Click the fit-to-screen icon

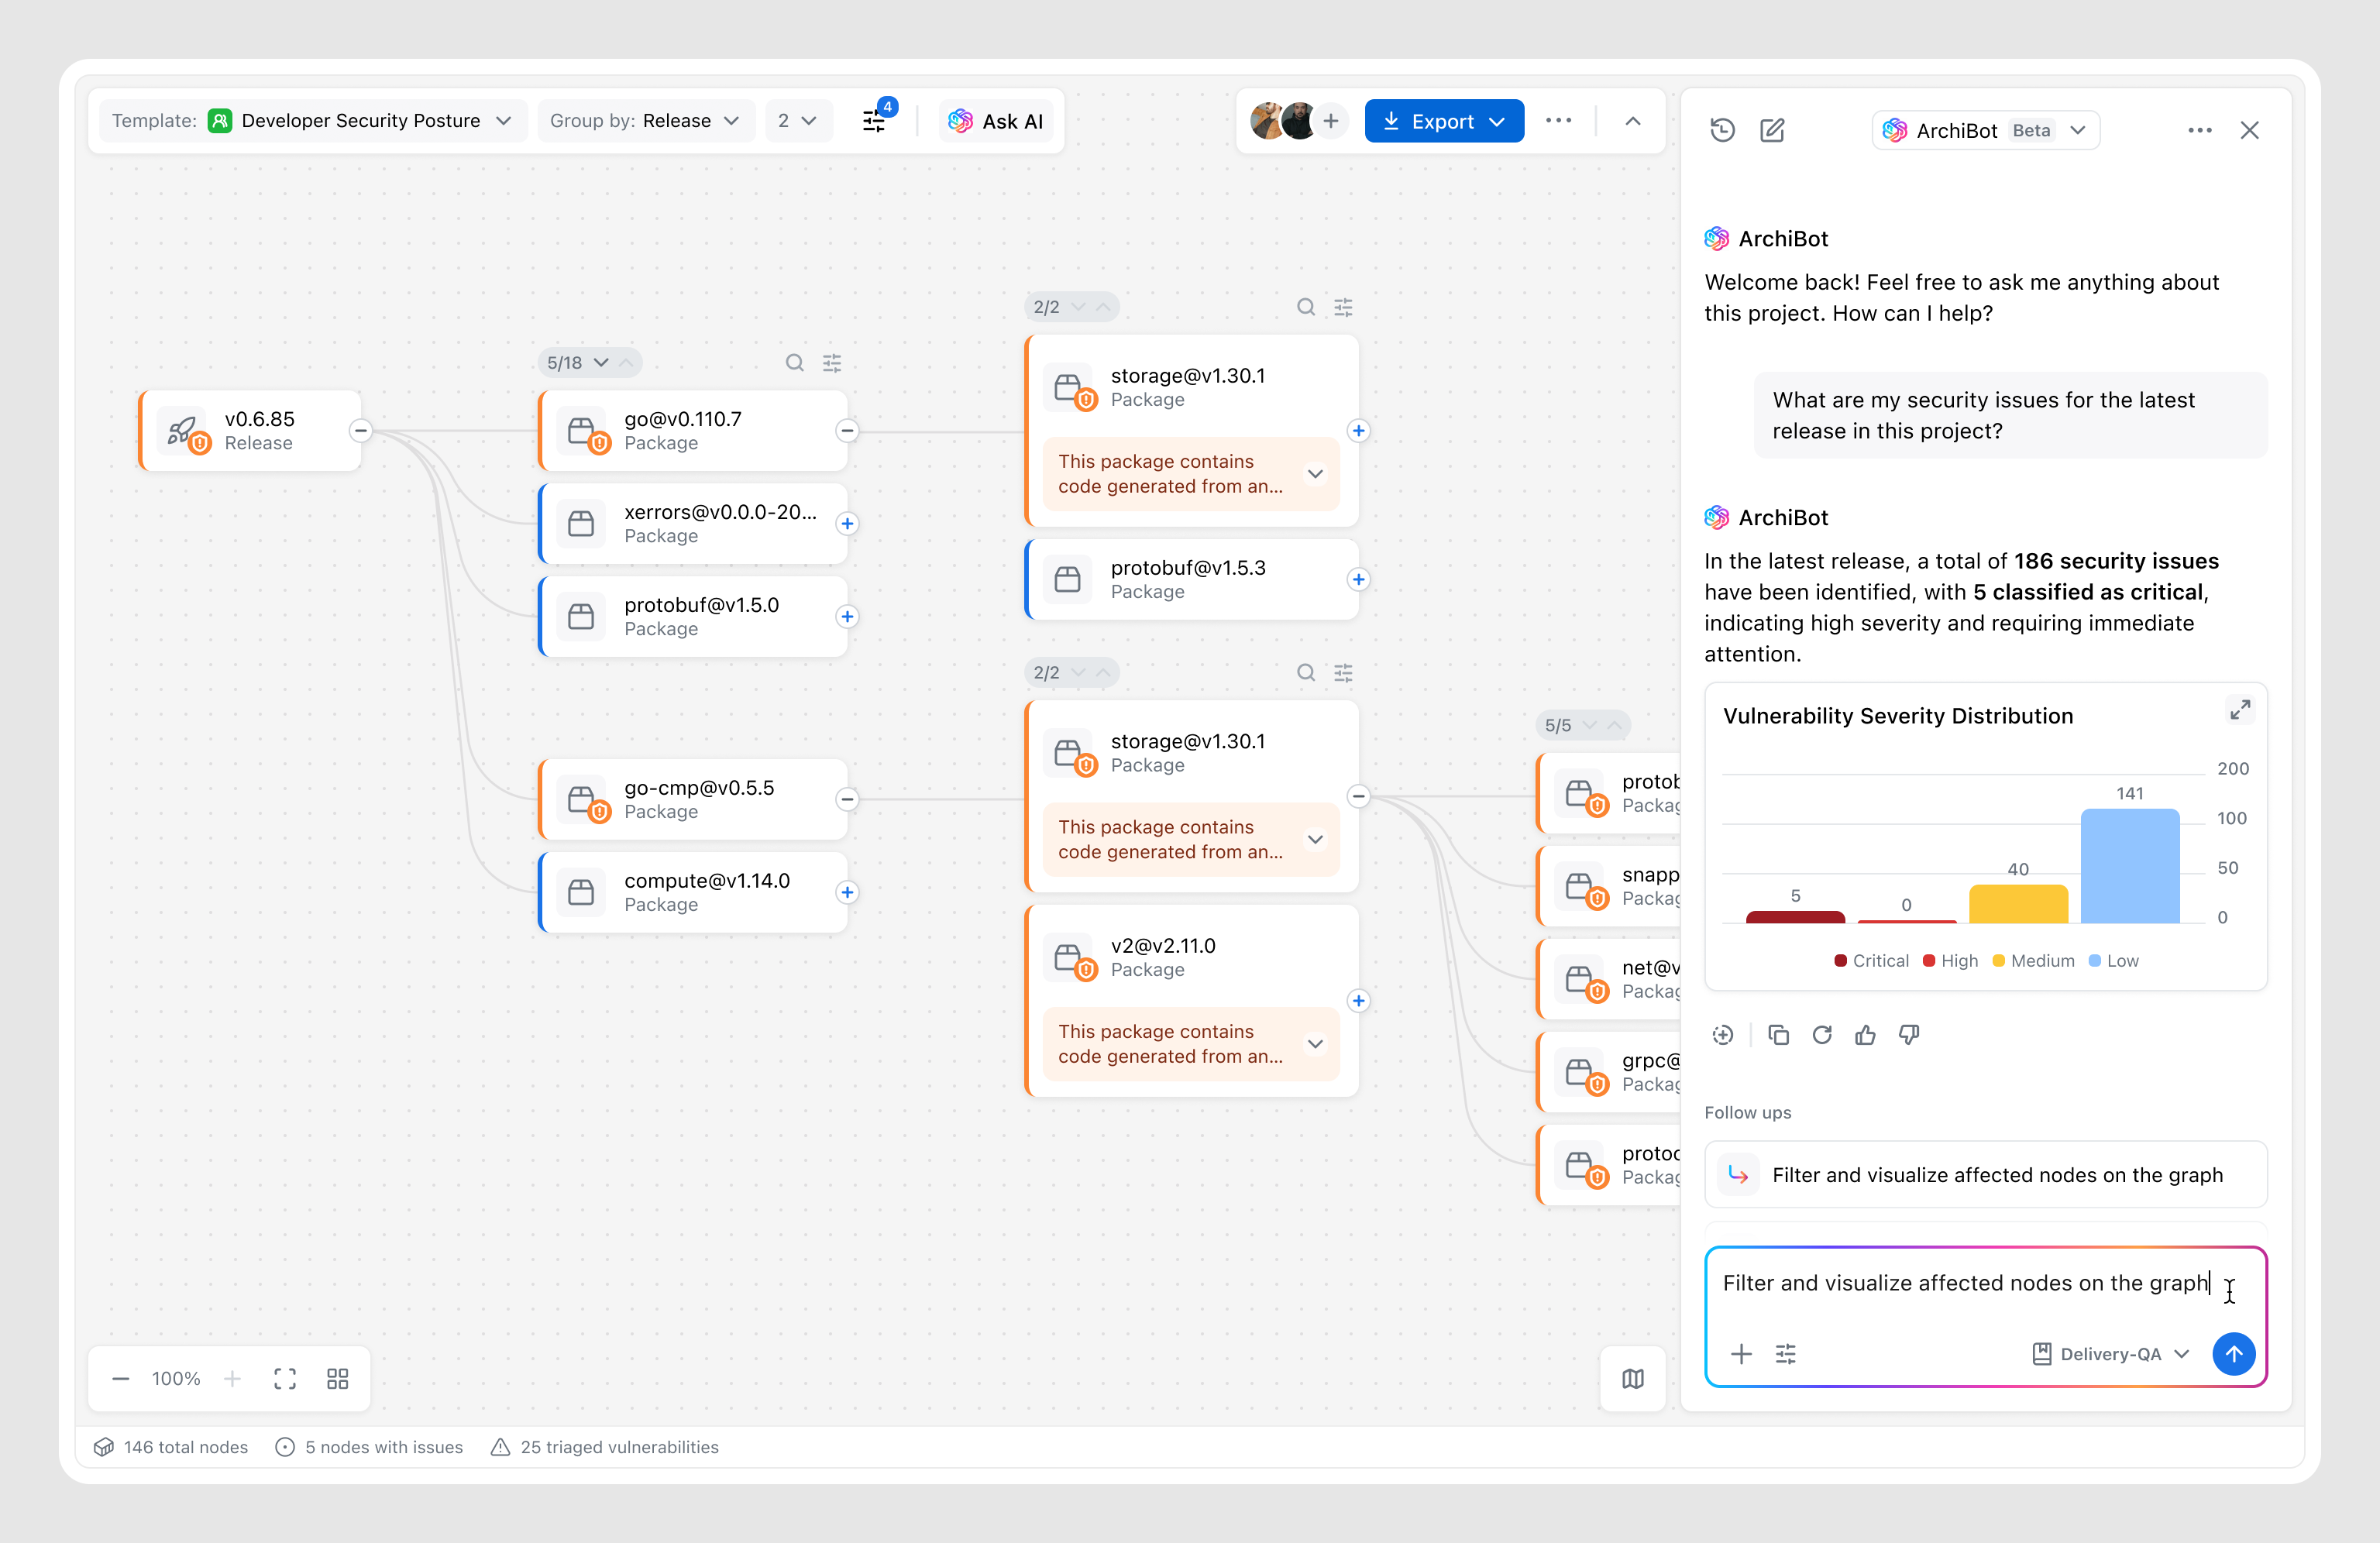tap(285, 1379)
